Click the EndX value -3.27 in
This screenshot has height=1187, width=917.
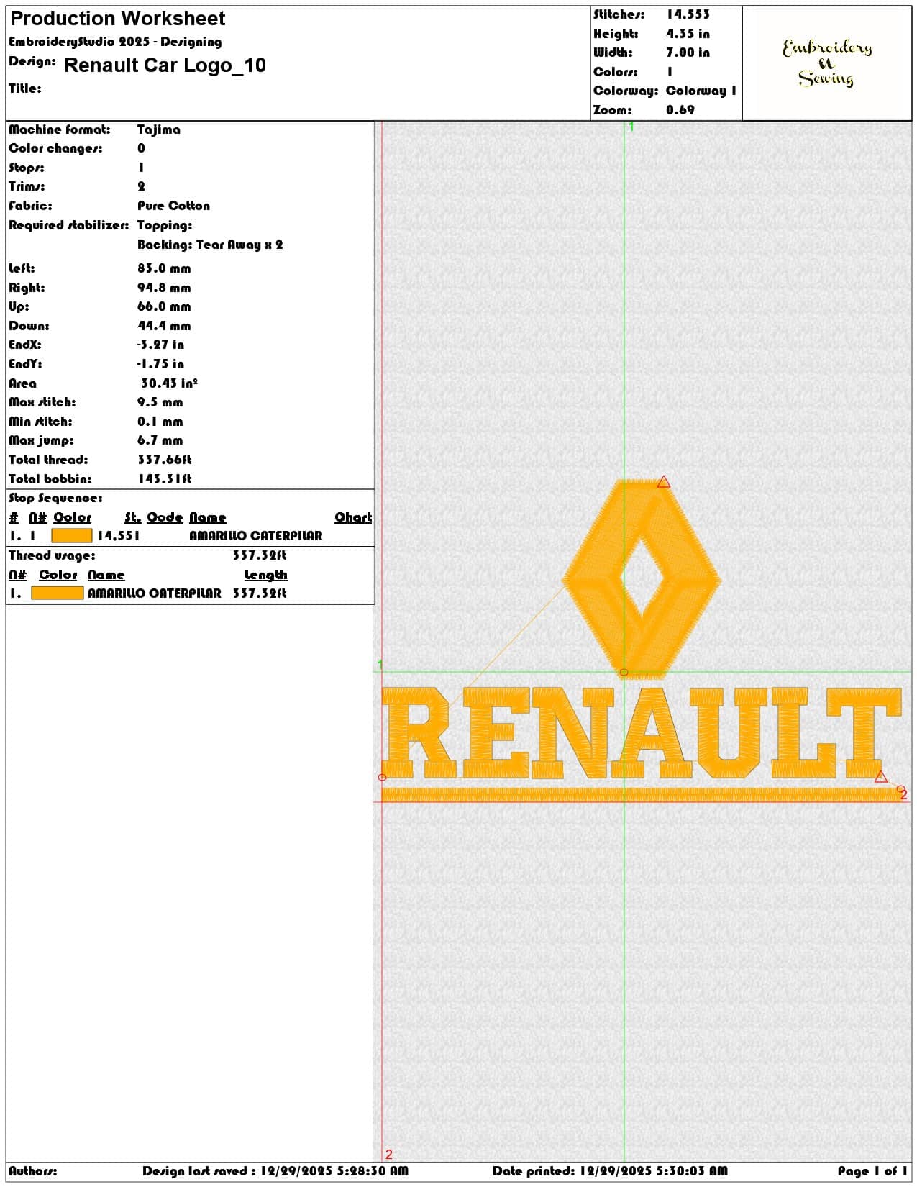click(160, 345)
